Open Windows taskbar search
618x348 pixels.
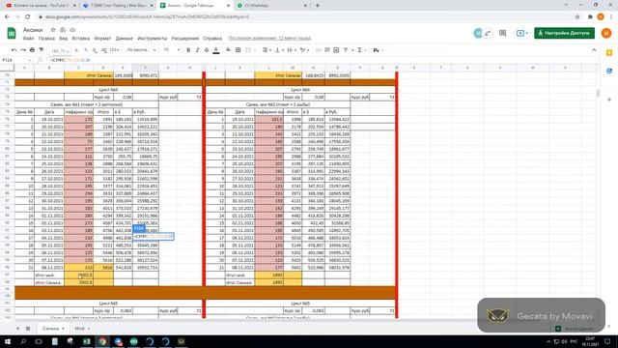[23, 341]
